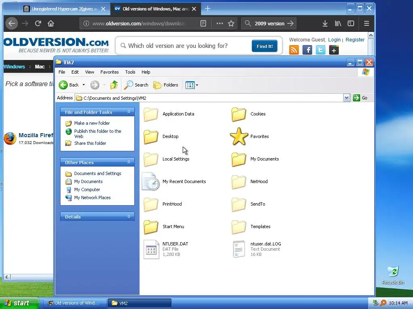Viewport: 413px width, 309px height.
Task: Select the Start Menu folder icon
Action: coord(151,227)
